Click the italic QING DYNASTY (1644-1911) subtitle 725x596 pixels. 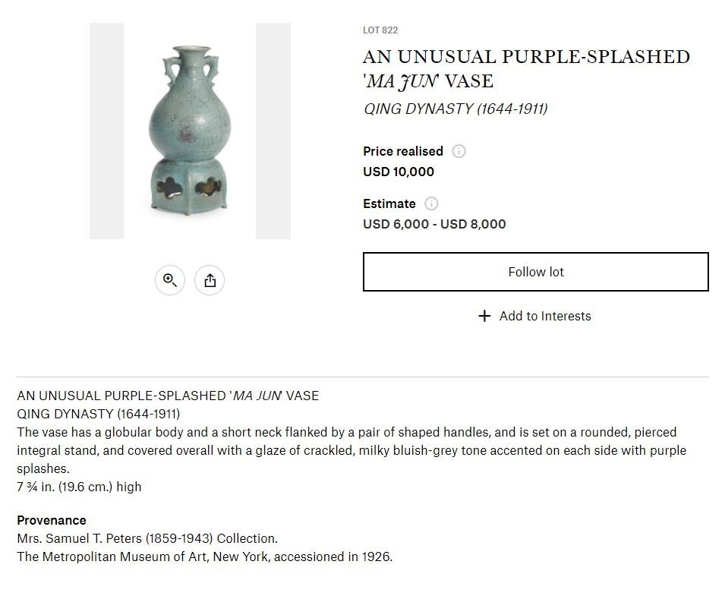point(455,109)
